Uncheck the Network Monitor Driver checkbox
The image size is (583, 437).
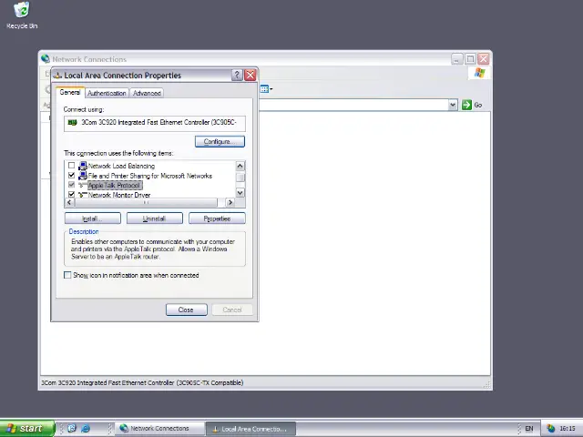pyautogui.click(x=71, y=194)
